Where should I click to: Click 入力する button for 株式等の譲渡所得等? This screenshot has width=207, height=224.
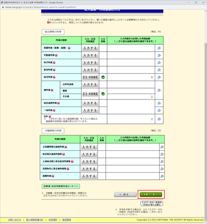pos(89,154)
